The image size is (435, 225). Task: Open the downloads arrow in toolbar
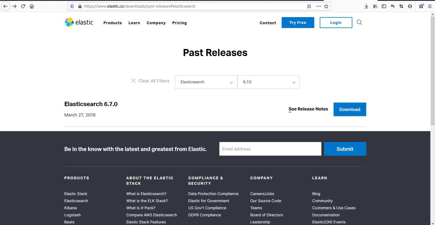366,6
